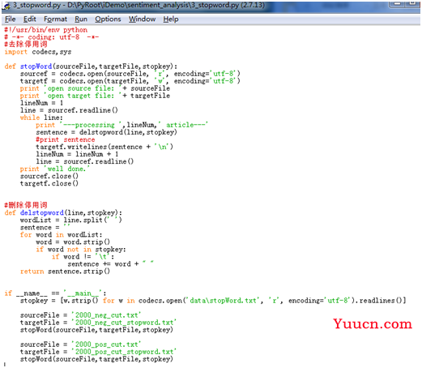Click the line 'targetf.close()'
422x368 pixels.
point(49,183)
